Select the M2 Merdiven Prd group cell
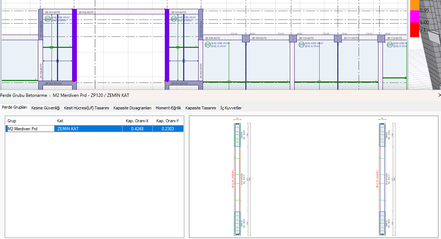This screenshot has width=441, height=239. (30, 129)
